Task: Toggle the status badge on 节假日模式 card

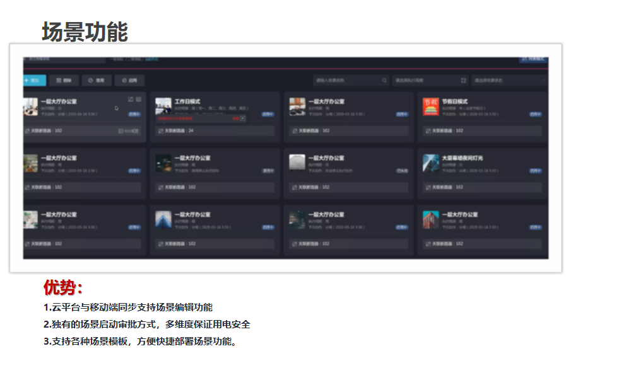Action: (535, 115)
